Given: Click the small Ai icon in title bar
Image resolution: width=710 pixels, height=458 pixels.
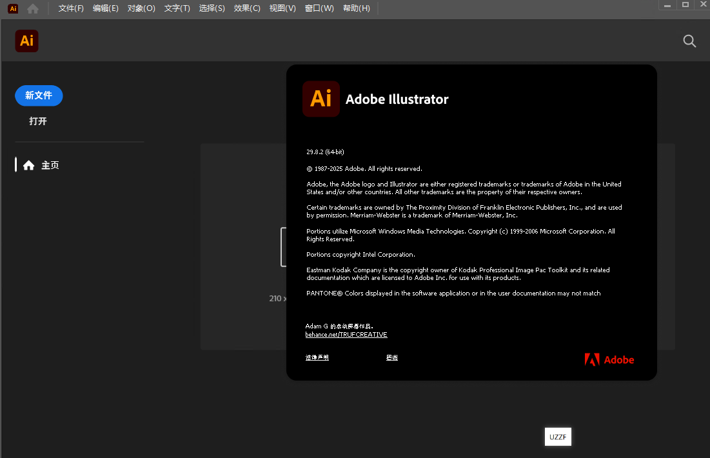Looking at the screenshot, I should 13,8.
